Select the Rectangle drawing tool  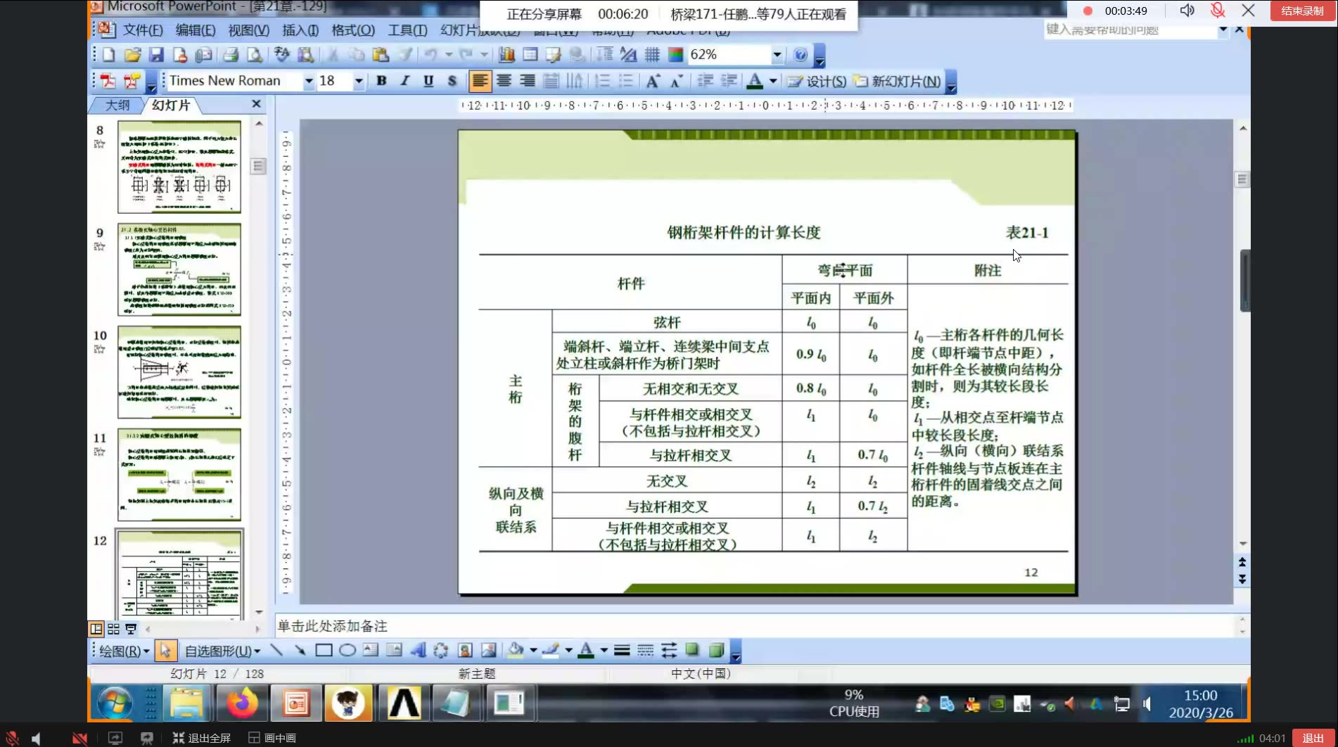(x=324, y=651)
